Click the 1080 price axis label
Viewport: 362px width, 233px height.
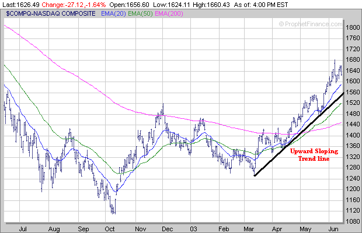click(x=353, y=221)
